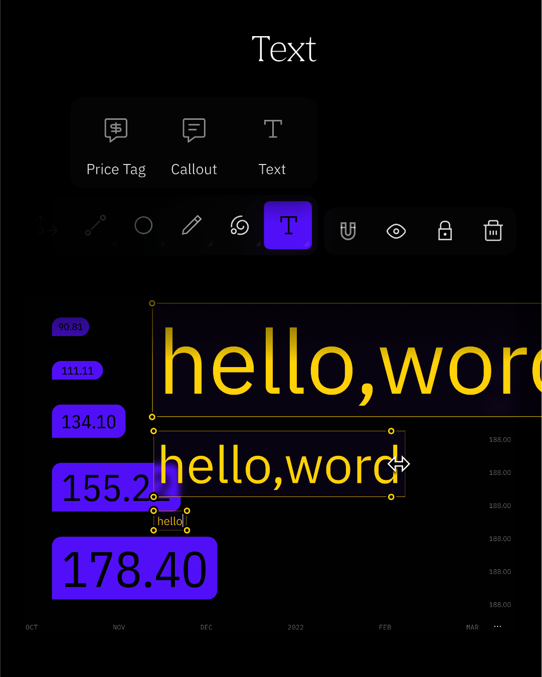The width and height of the screenshot is (542, 677).
Task: Click the 134.10 price tag label
Action: [89, 421]
